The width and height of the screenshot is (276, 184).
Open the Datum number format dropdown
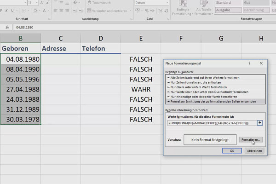pyautogui.click(x=167, y=3)
